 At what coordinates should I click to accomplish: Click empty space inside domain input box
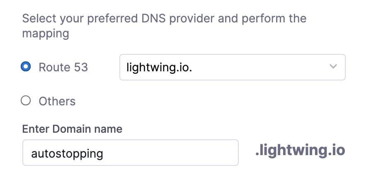pos(171,153)
